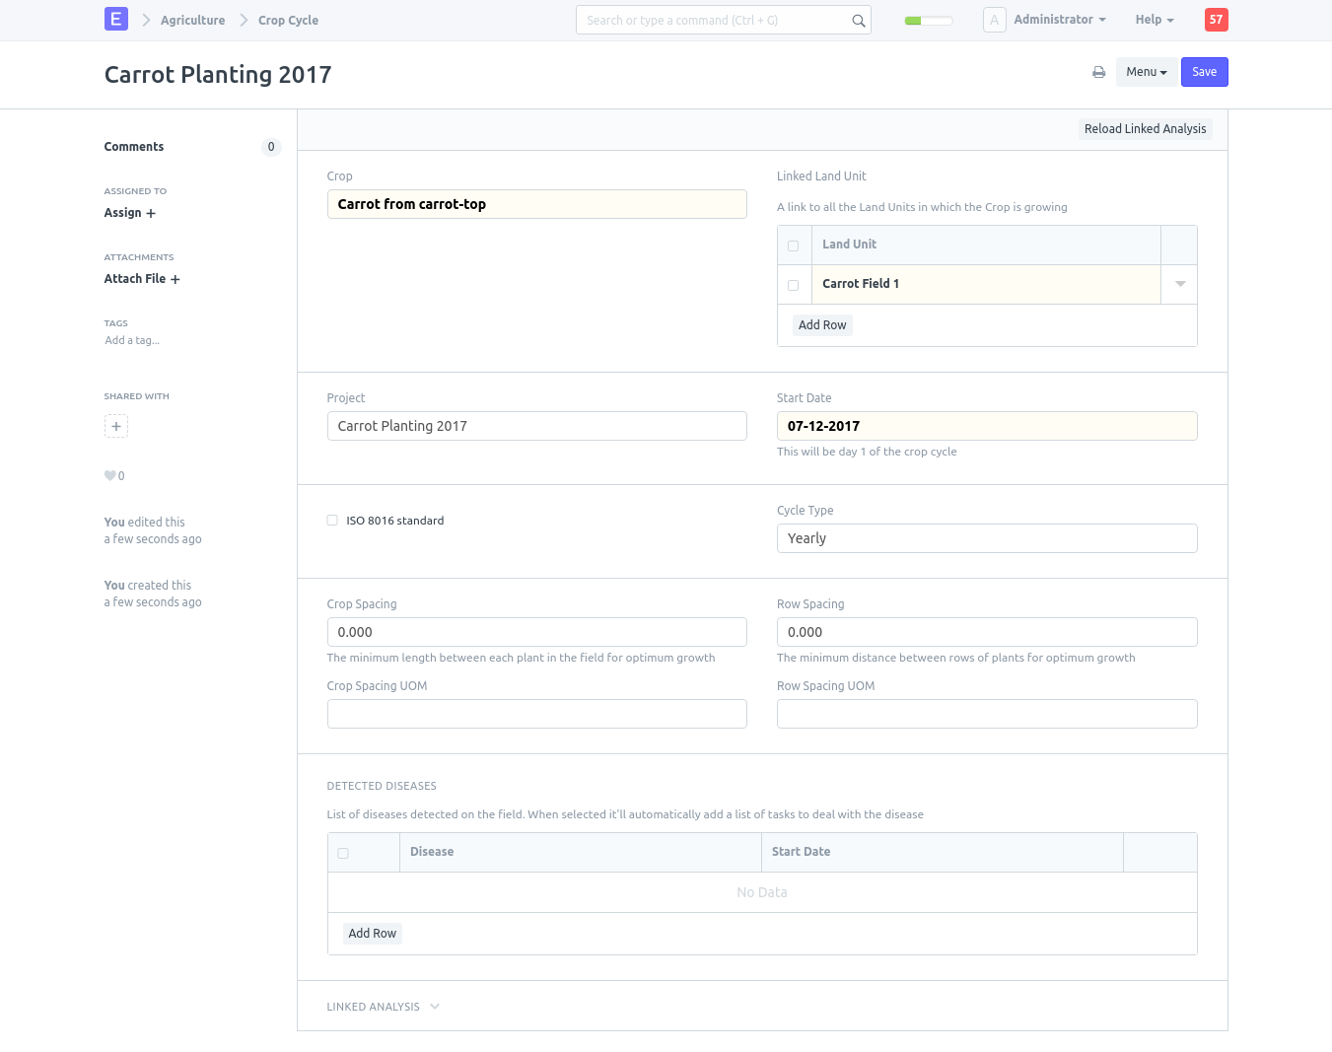Click the search magnifier icon

coord(858,21)
